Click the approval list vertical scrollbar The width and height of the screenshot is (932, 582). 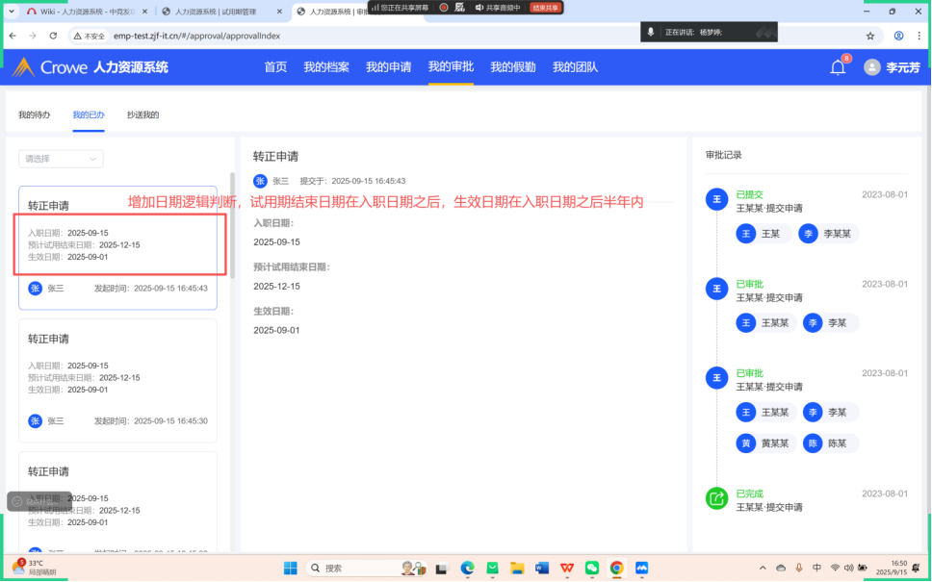pyautogui.click(x=232, y=226)
